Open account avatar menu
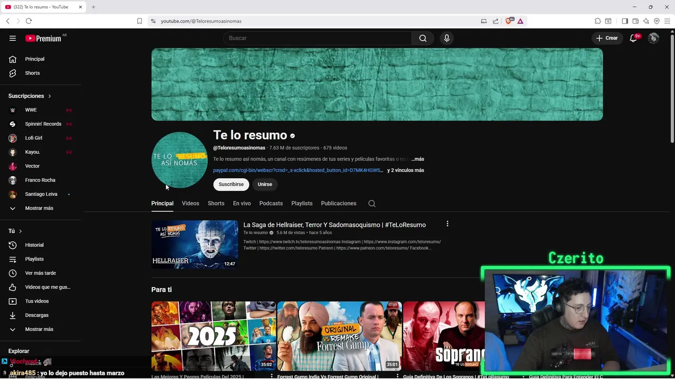This screenshot has height=379, width=675. pos(653,38)
